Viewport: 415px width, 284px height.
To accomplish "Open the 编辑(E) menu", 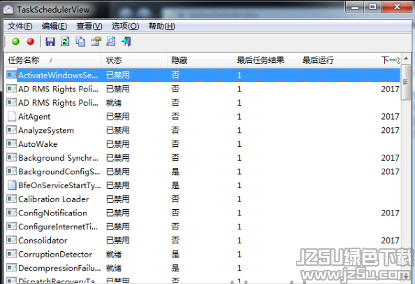I will 54,26.
